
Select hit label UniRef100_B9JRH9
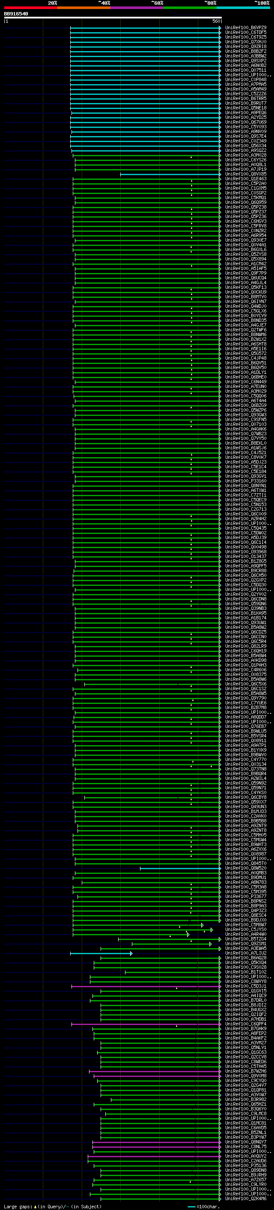(246, 1175)
